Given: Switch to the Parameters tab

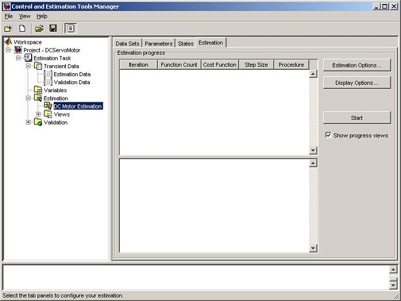Looking at the screenshot, I should 158,43.
